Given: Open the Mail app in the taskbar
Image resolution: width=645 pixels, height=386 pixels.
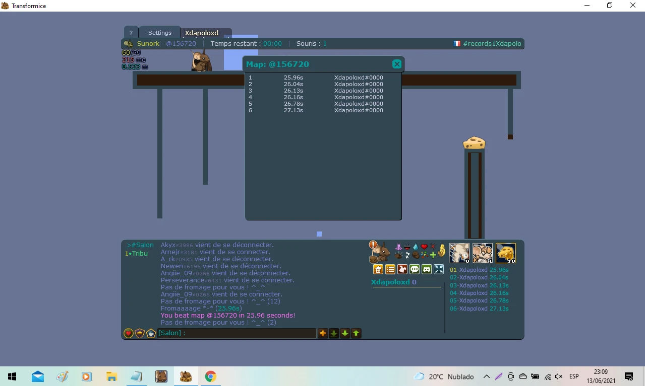Looking at the screenshot, I should pyautogui.click(x=37, y=376).
